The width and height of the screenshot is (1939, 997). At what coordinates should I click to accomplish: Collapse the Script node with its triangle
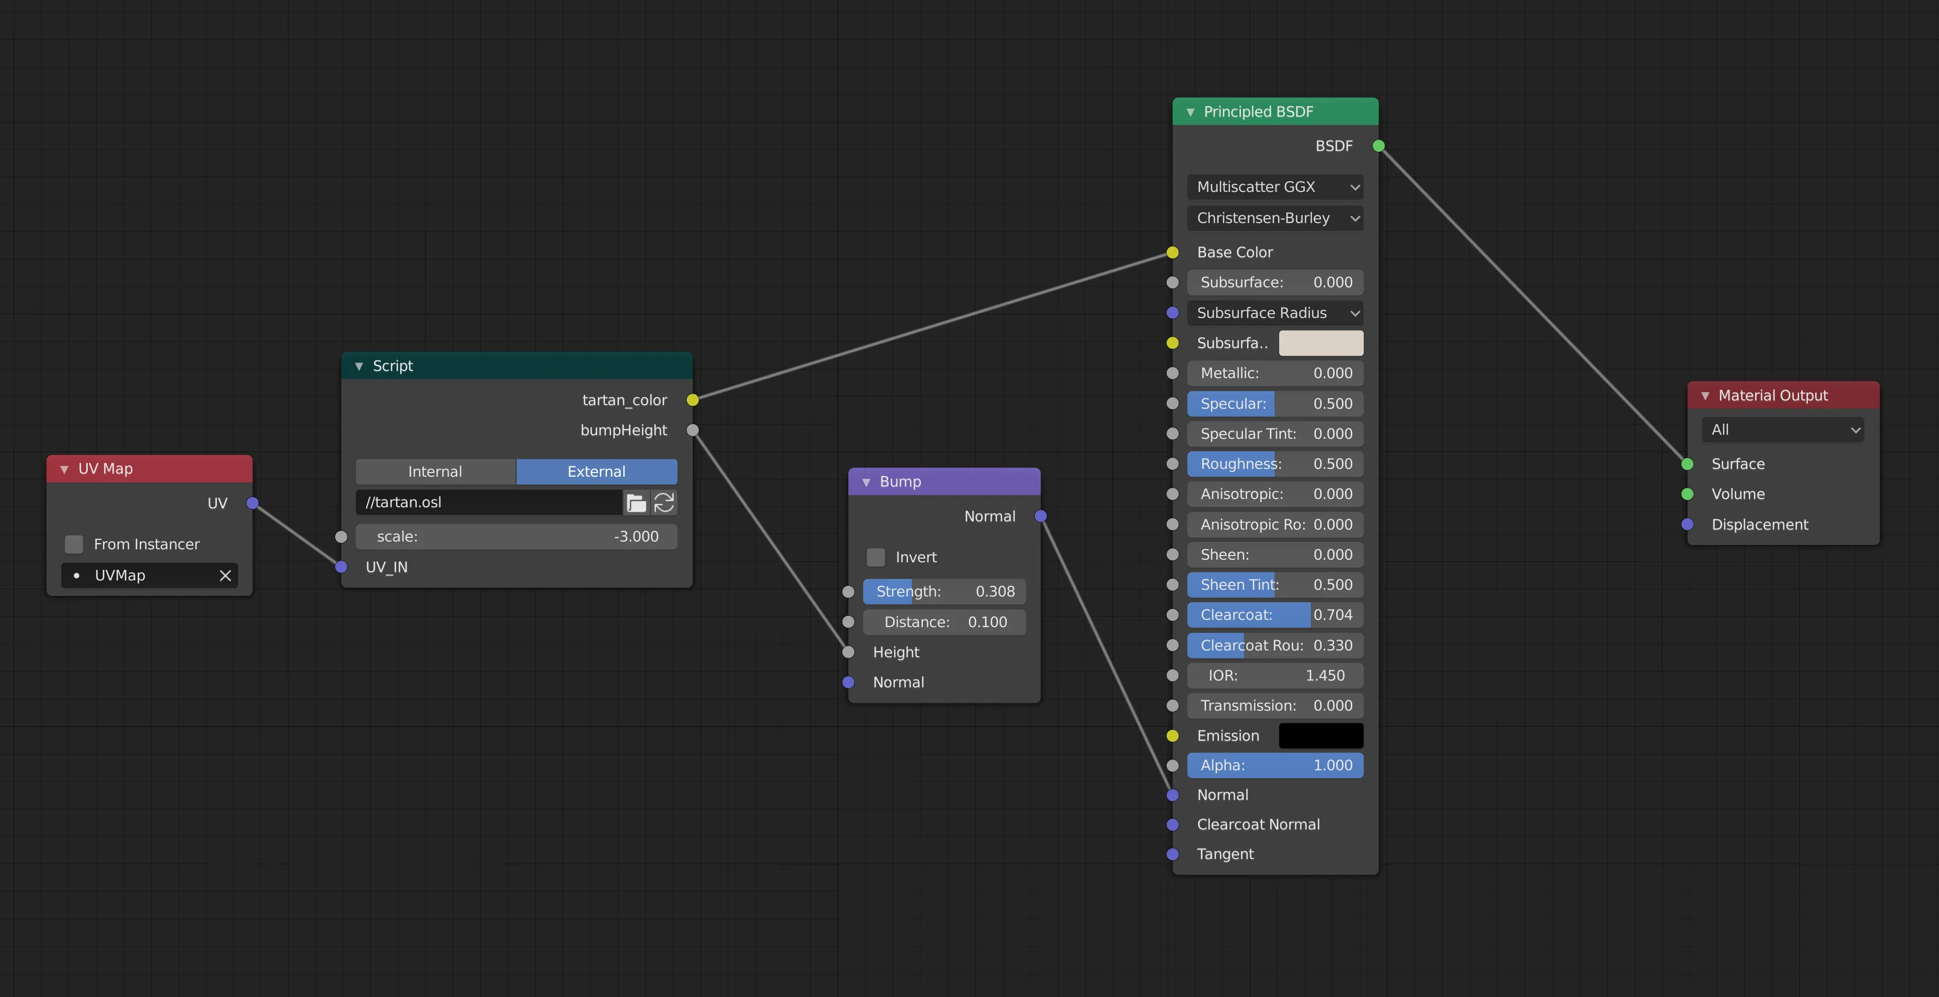tap(359, 366)
